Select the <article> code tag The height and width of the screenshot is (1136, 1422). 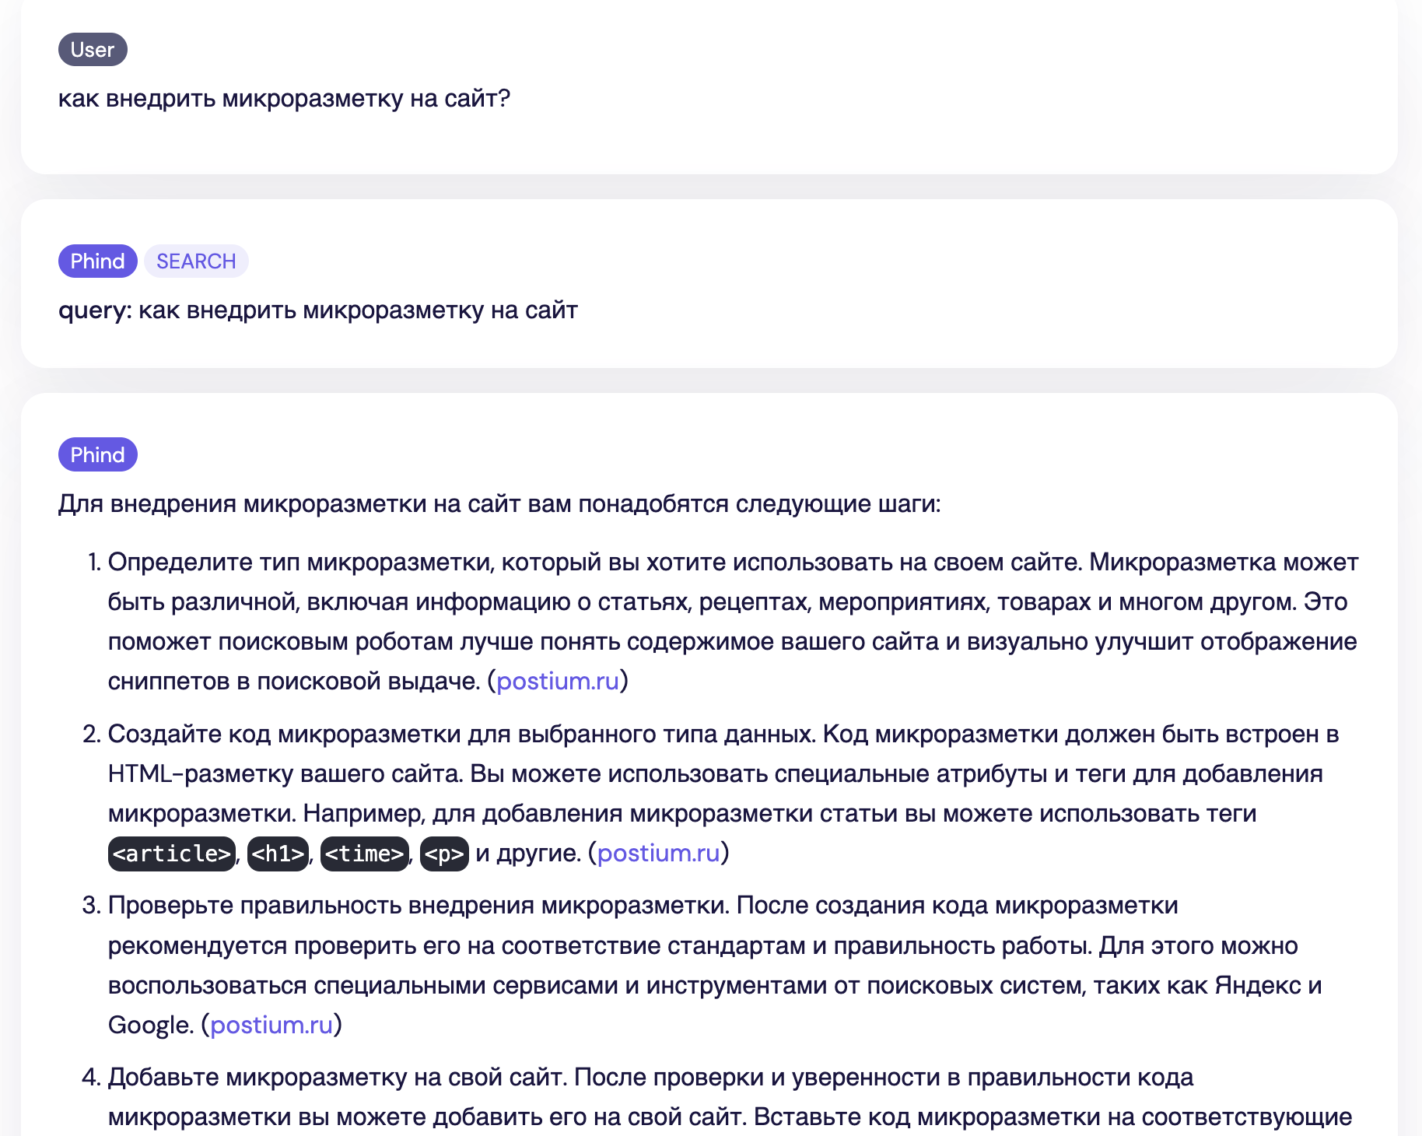pos(171,854)
